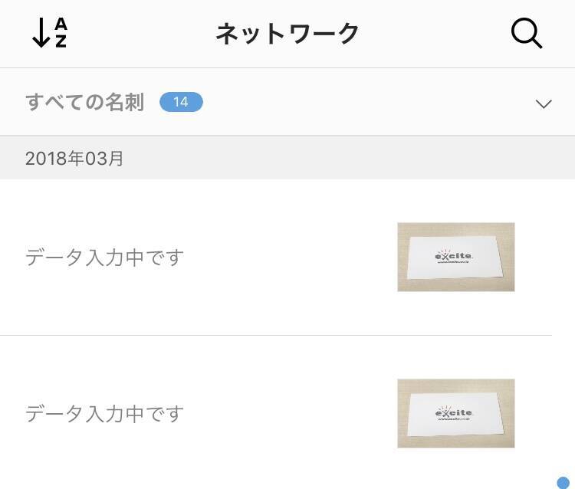The height and width of the screenshot is (489, 575).
Task: View the second business card thumbnail
Action: point(455,413)
